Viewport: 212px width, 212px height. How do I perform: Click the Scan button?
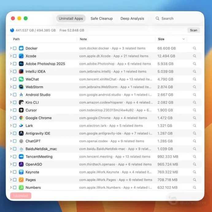pyautogui.click(x=194, y=30)
